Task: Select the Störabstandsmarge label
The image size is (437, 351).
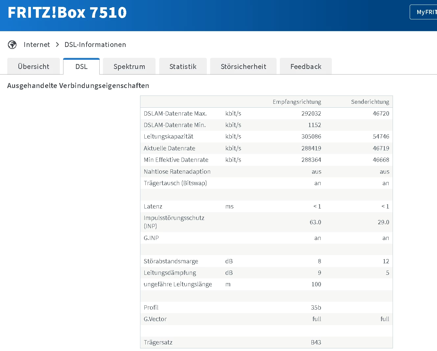Action: [171, 261]
